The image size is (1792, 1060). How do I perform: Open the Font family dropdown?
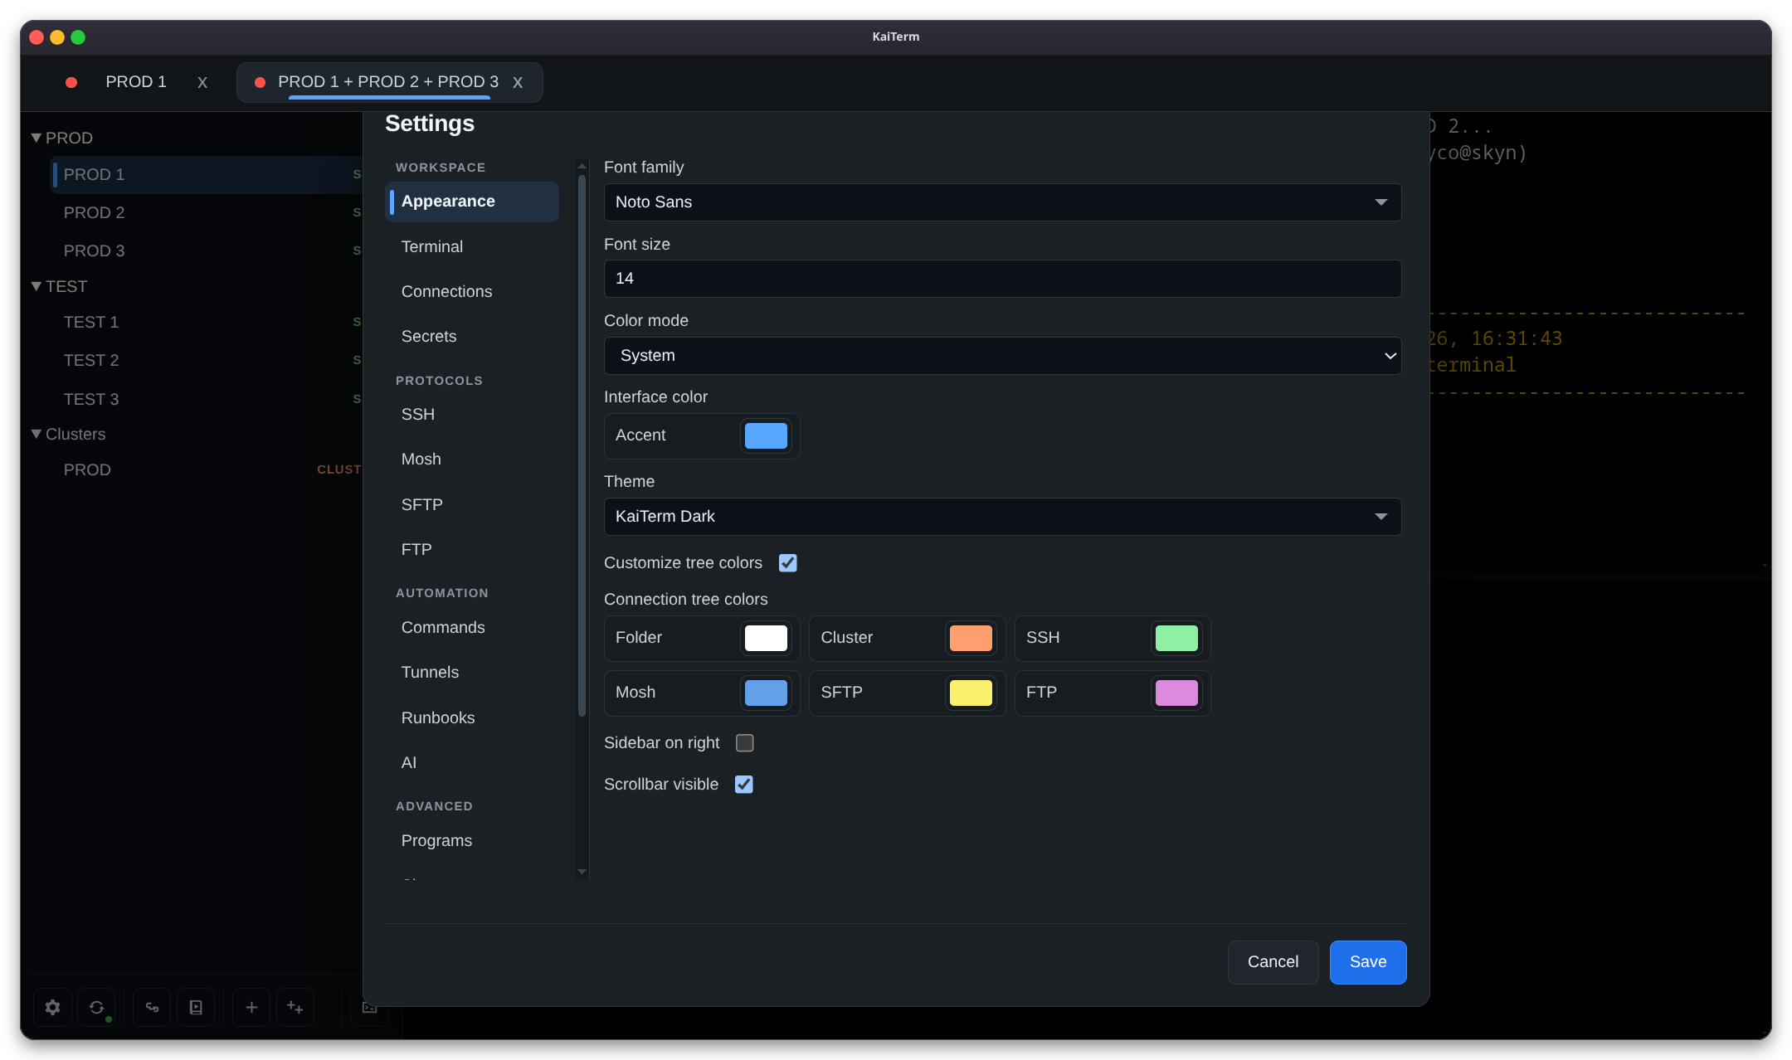[x=1002, y=202]
